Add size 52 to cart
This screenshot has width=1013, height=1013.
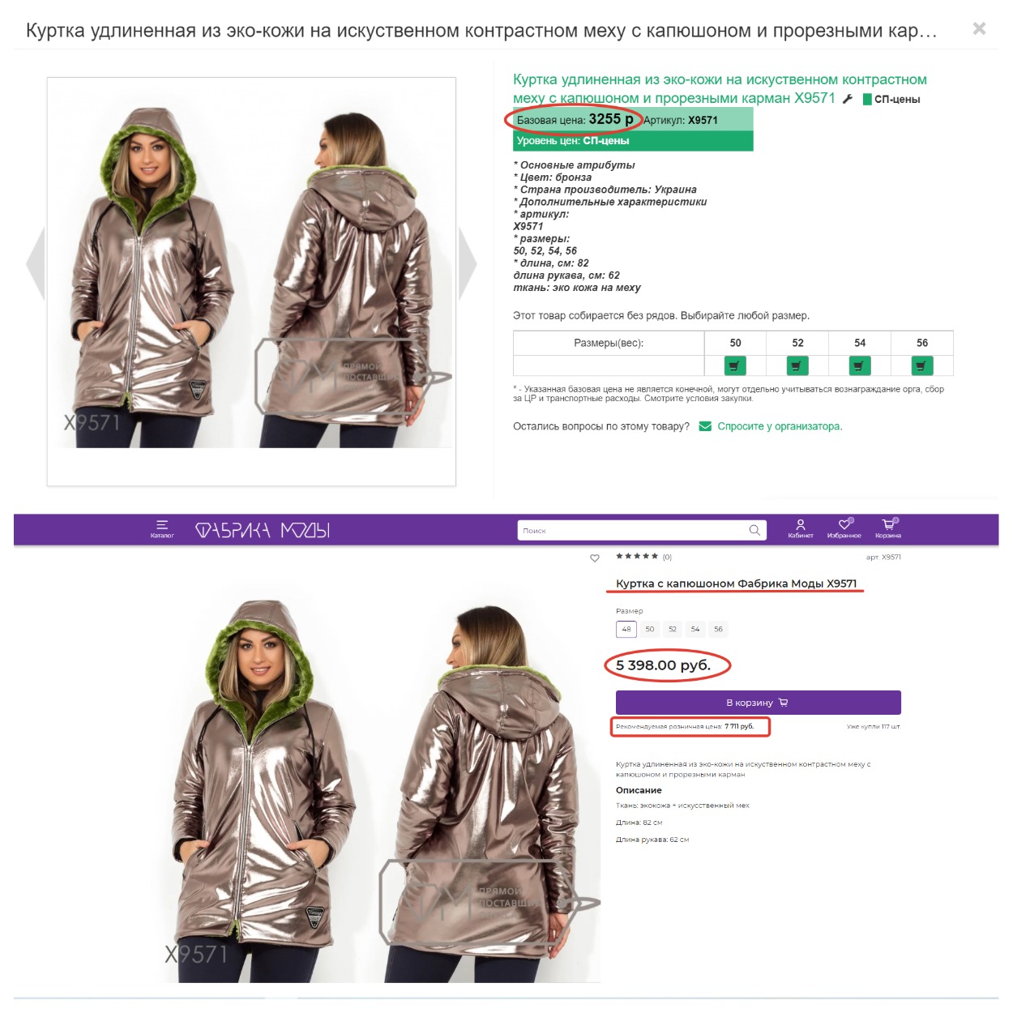coord(797,365)
